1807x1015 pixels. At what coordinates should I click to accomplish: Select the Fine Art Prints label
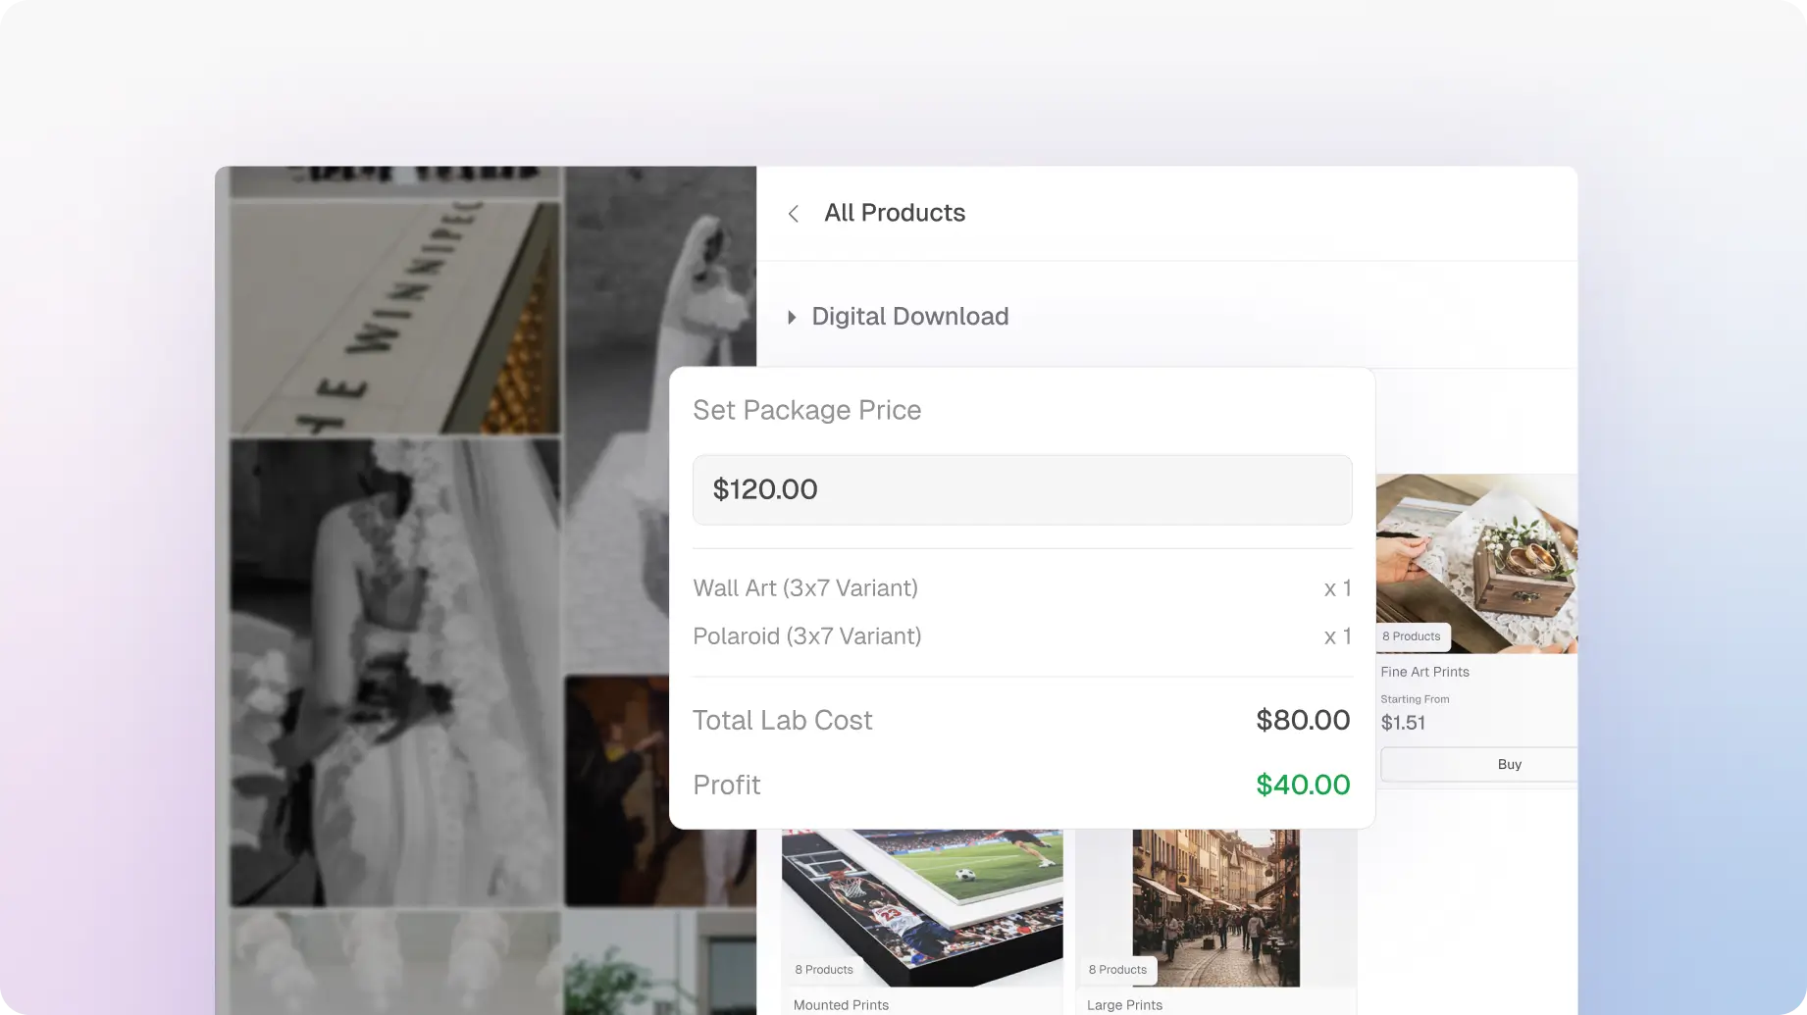[x=1424, y=672]
